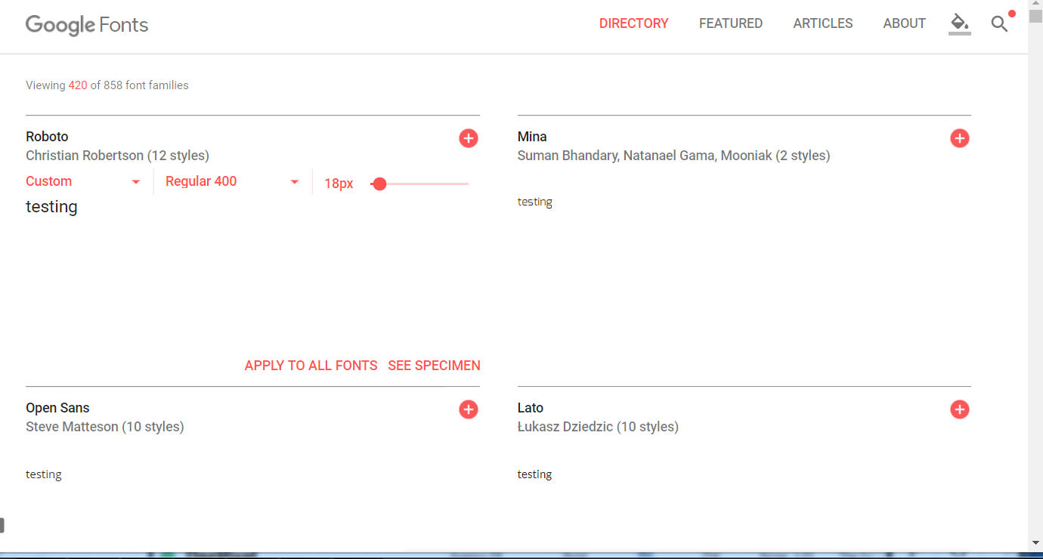The height and width of the screenshot is (559, 1043).
Task: Click Suman Bhandary designers text under Mina
Action: click(x=673, y=156)
